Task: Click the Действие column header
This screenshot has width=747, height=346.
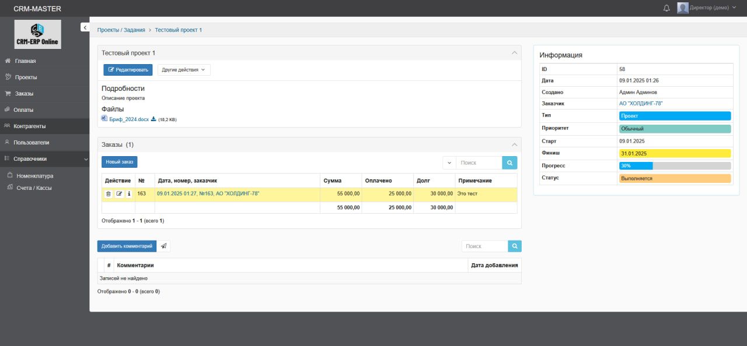Action: (117, 181)
